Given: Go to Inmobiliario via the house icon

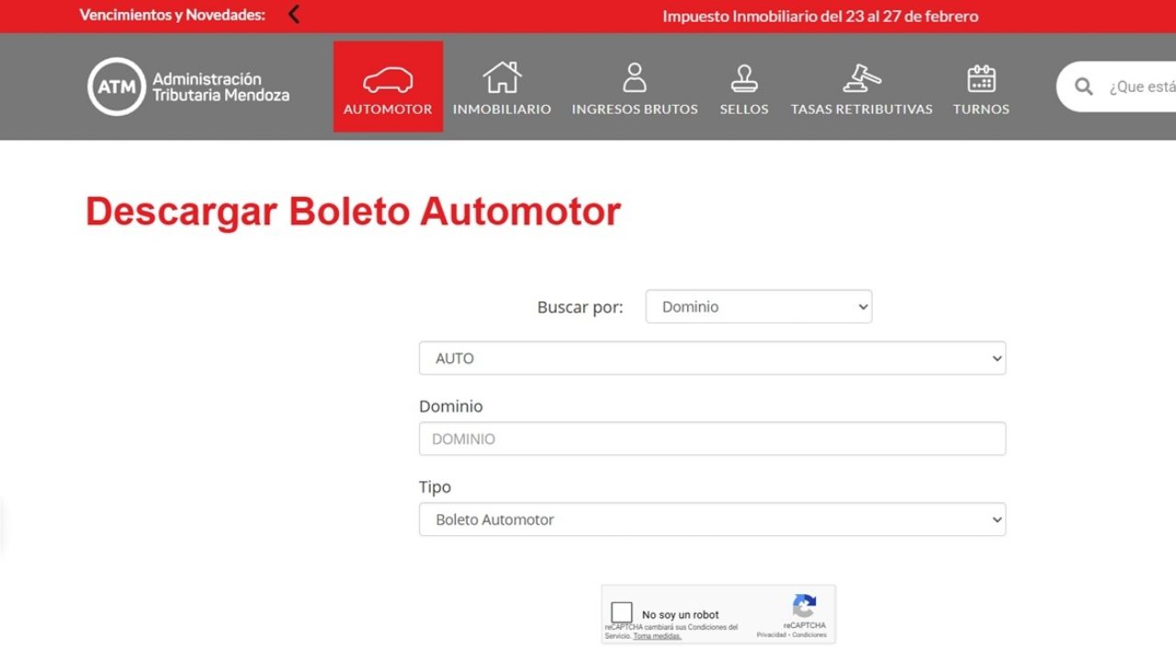Looking at the screenshot, I should click(x=502, y=78).
